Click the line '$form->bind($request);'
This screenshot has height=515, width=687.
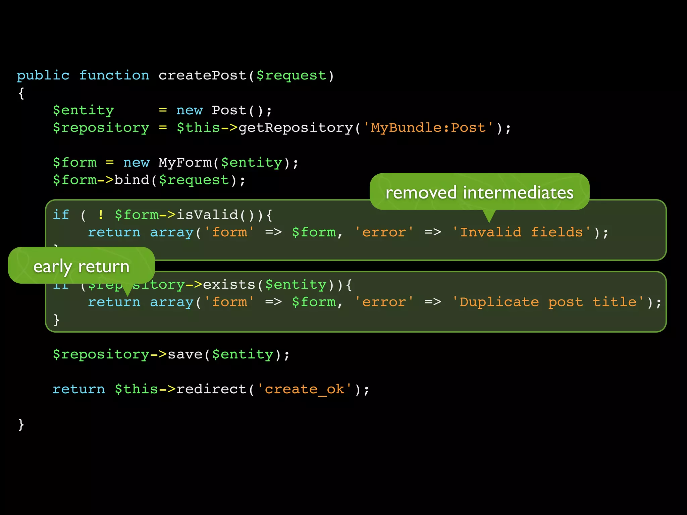[x=149, y=180]
